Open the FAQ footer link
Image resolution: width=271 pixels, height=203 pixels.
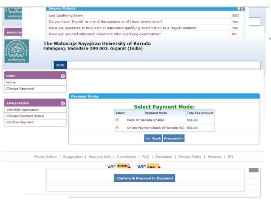click(146, 157)
